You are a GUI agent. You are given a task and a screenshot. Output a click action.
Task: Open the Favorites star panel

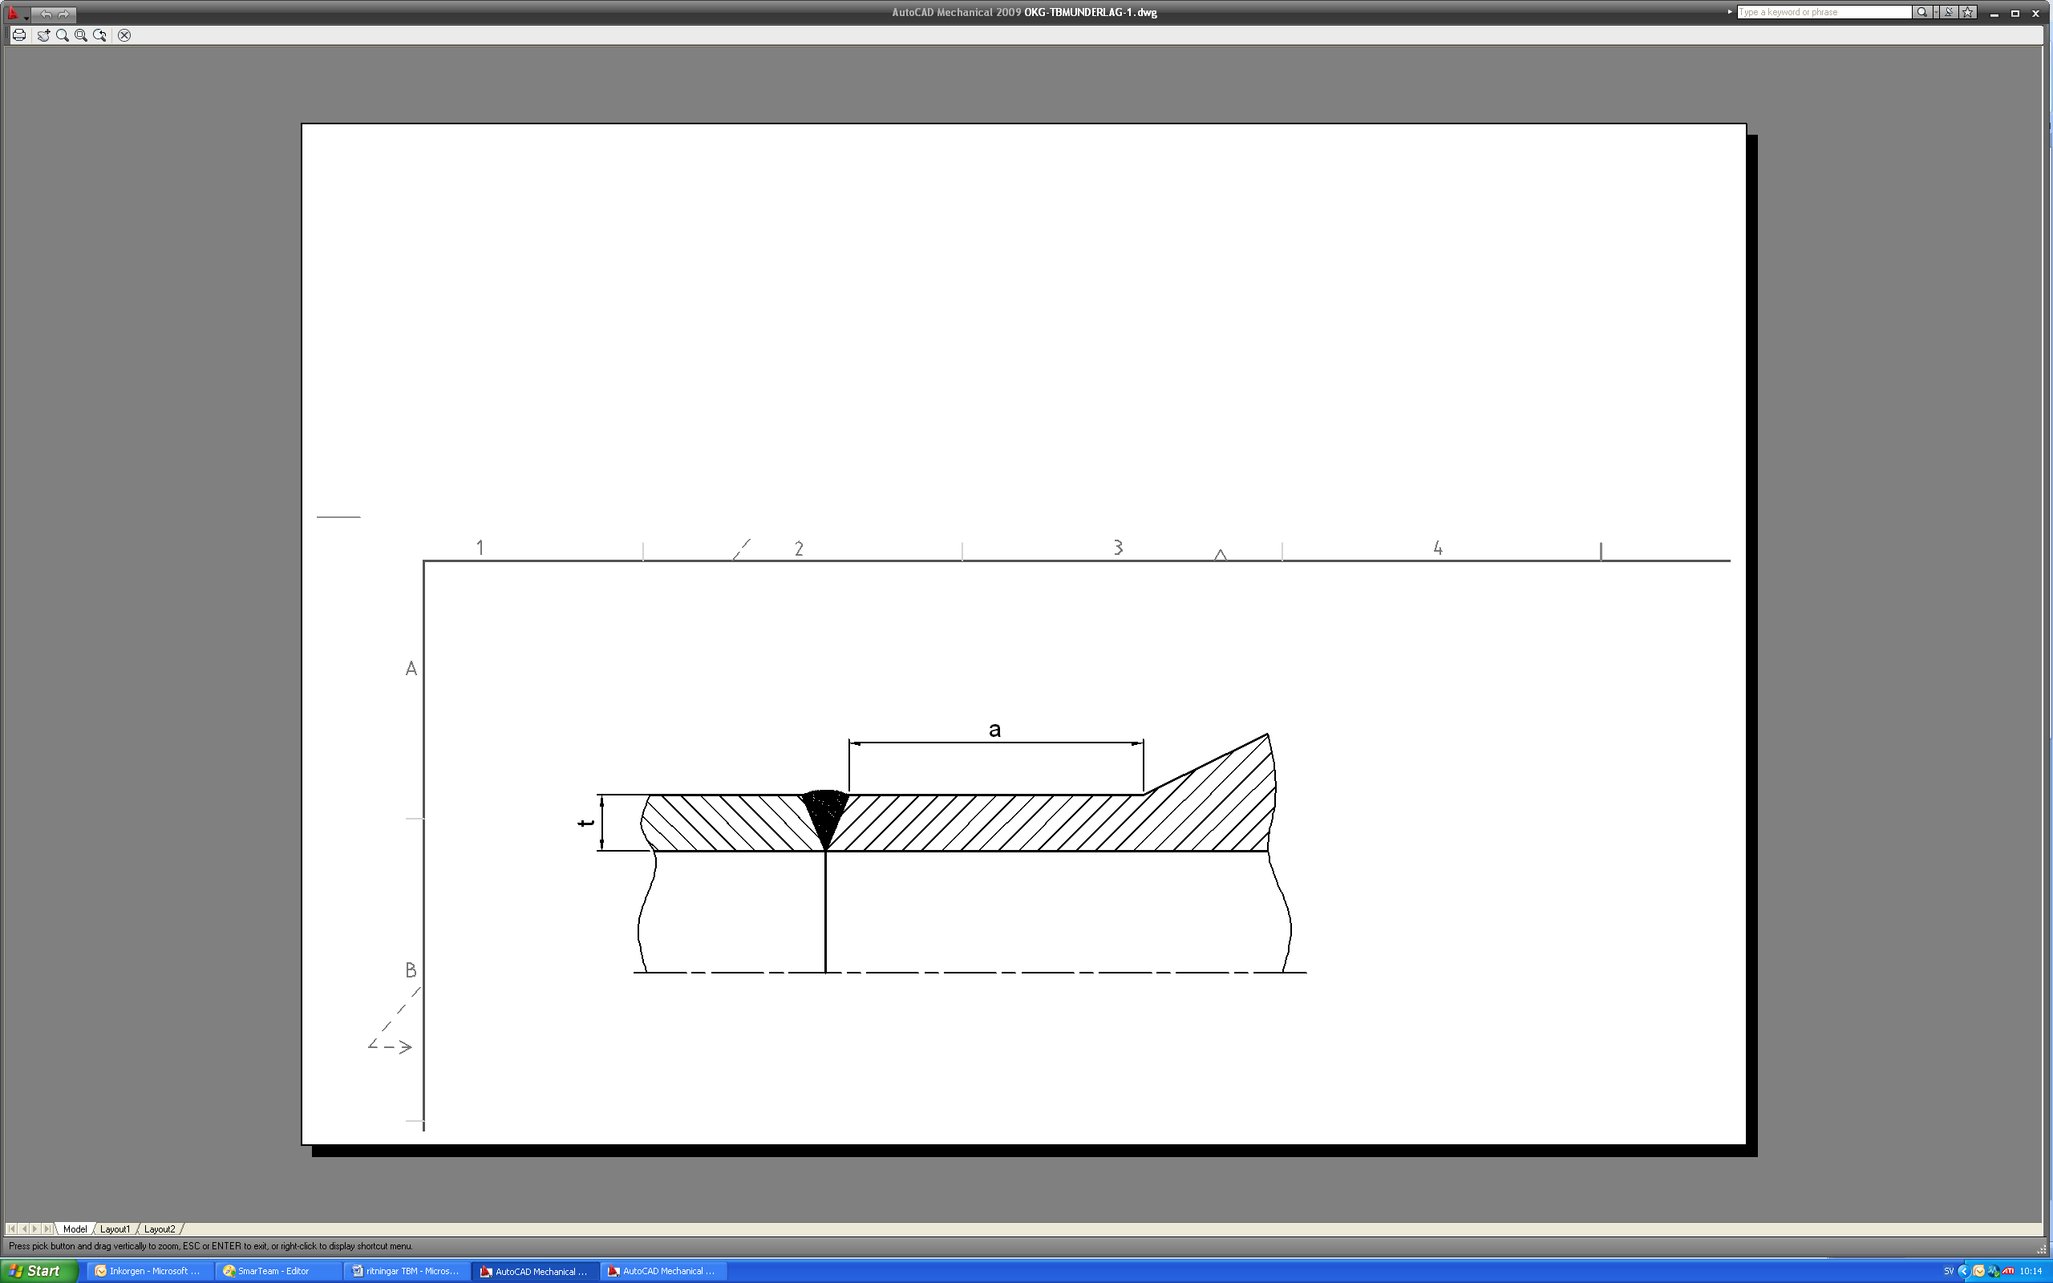1968,12
